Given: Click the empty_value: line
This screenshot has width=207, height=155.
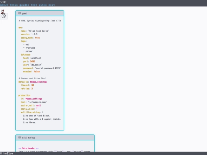Looking at the screenshot, I should point(29,109).
